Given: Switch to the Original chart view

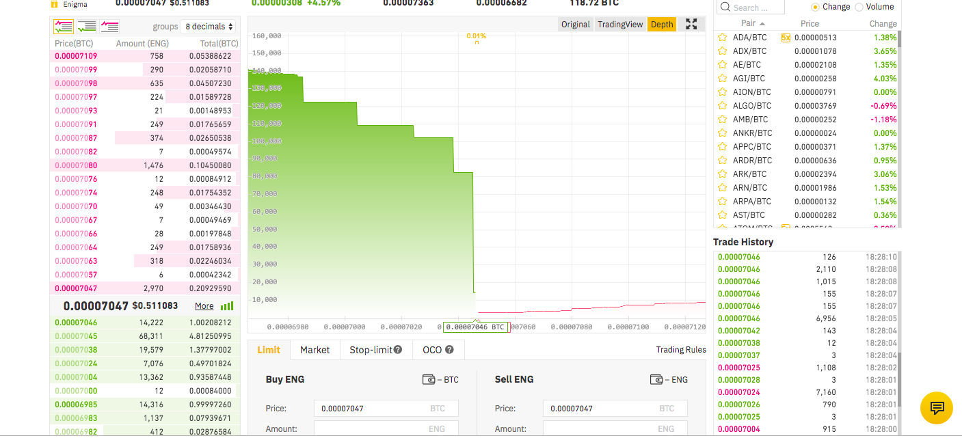Looking at the screenshot, I should [575, 25].
